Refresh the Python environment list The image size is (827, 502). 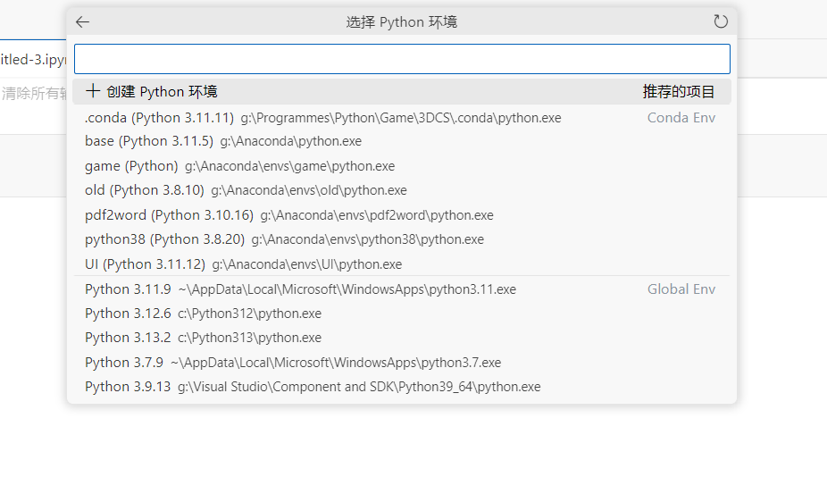point(721,21)
